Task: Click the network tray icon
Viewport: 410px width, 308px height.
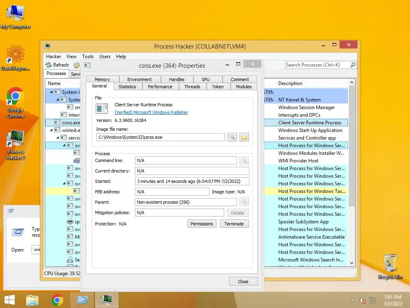Action: click(x=372, y=300)
